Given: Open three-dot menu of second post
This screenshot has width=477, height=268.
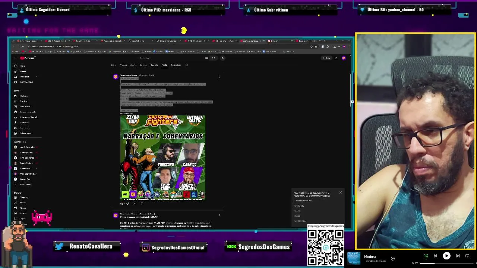Looking at the screenshot, I should (219, 215).
